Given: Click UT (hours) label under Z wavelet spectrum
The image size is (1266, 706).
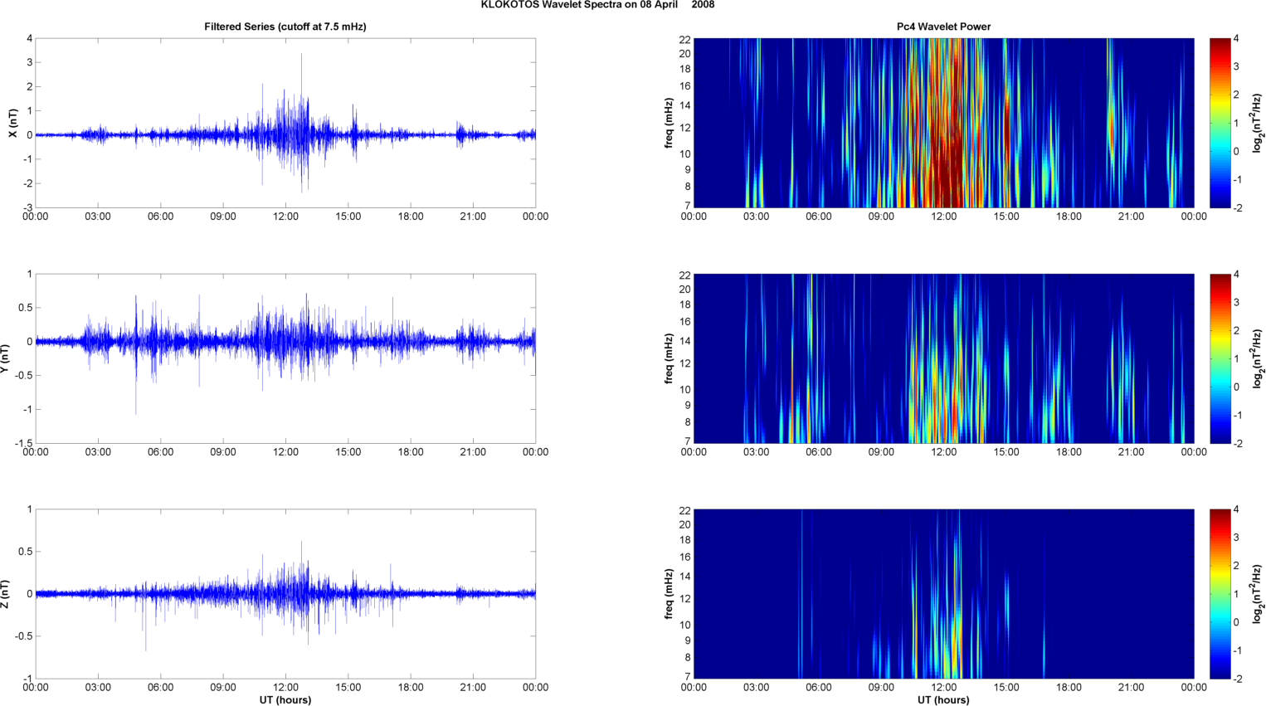Looking at the screenshot, I should [x=943, y=699].
